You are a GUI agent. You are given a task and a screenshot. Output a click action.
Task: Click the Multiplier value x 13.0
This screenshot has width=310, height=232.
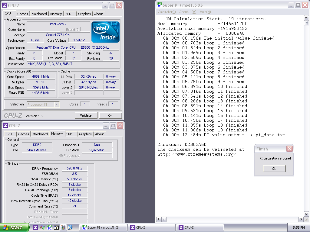41,82
